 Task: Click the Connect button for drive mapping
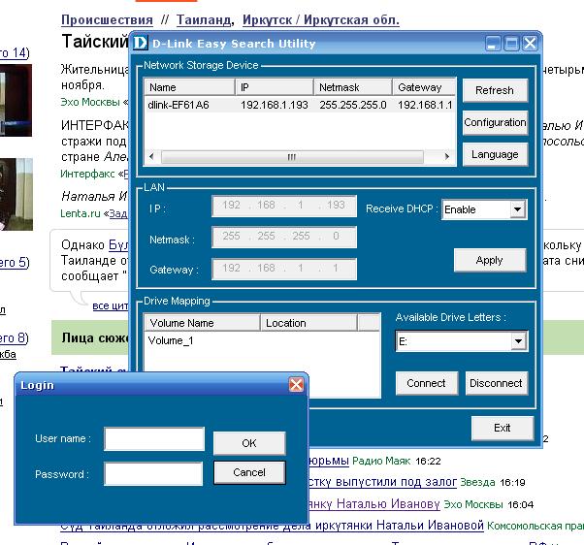(426, 383)
